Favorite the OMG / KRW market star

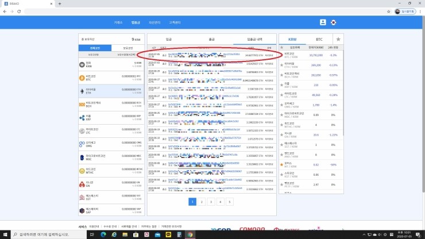[x=281, y=105]
